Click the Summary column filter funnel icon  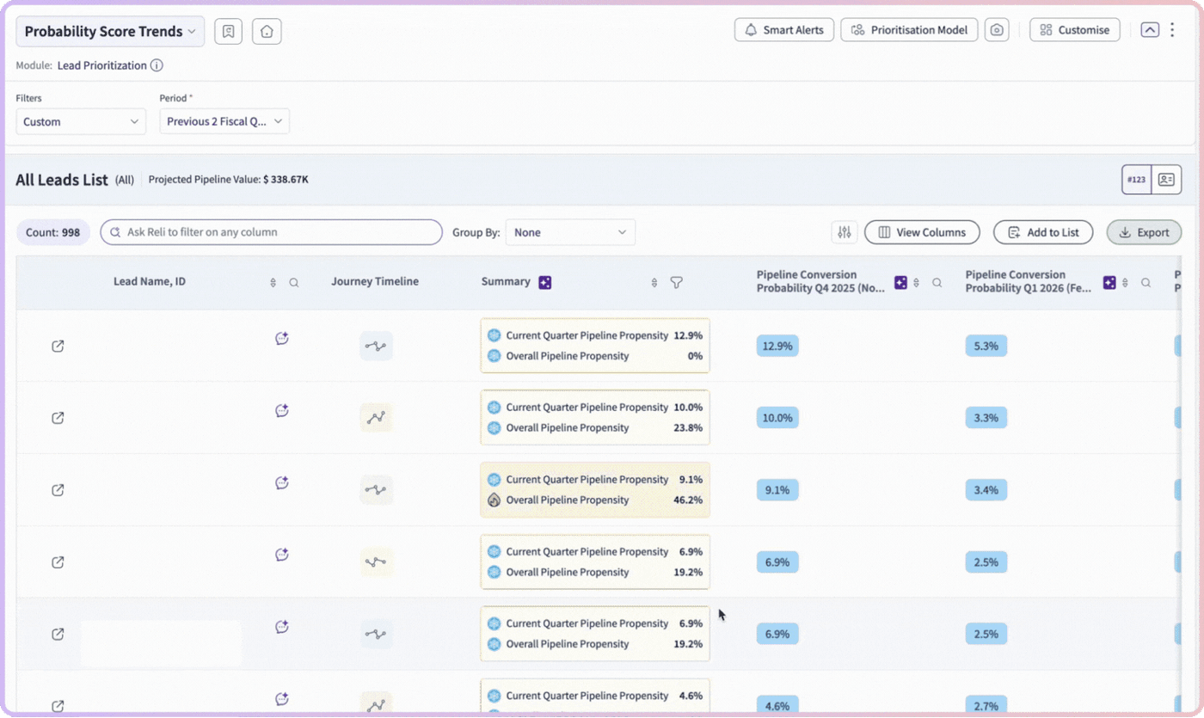676,282
